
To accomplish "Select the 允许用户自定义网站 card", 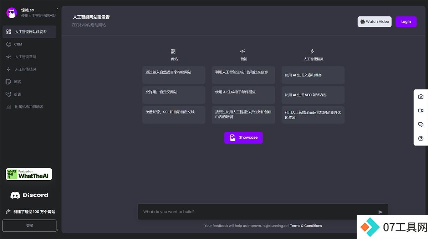I will [x=174, y=95].
